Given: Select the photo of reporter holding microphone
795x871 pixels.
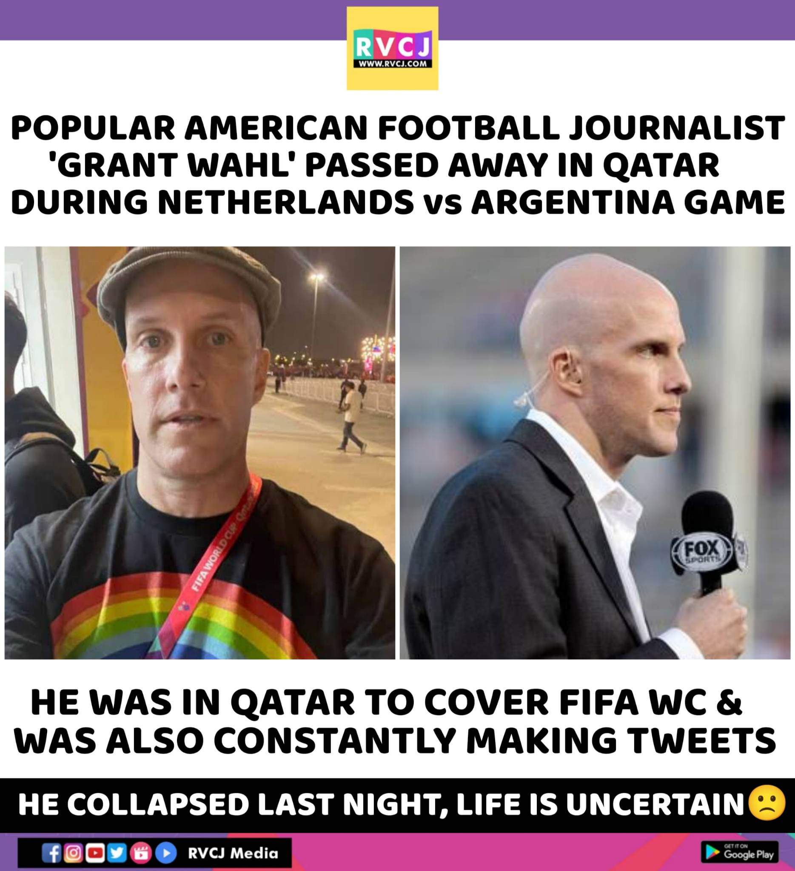Looking at the screenshot, I should tap(595, 453).
